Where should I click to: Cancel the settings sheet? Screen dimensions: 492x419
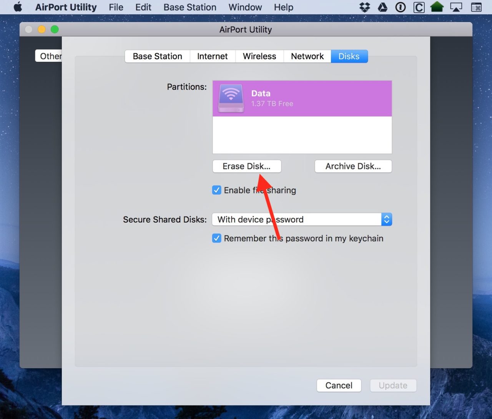pos(339,385)
